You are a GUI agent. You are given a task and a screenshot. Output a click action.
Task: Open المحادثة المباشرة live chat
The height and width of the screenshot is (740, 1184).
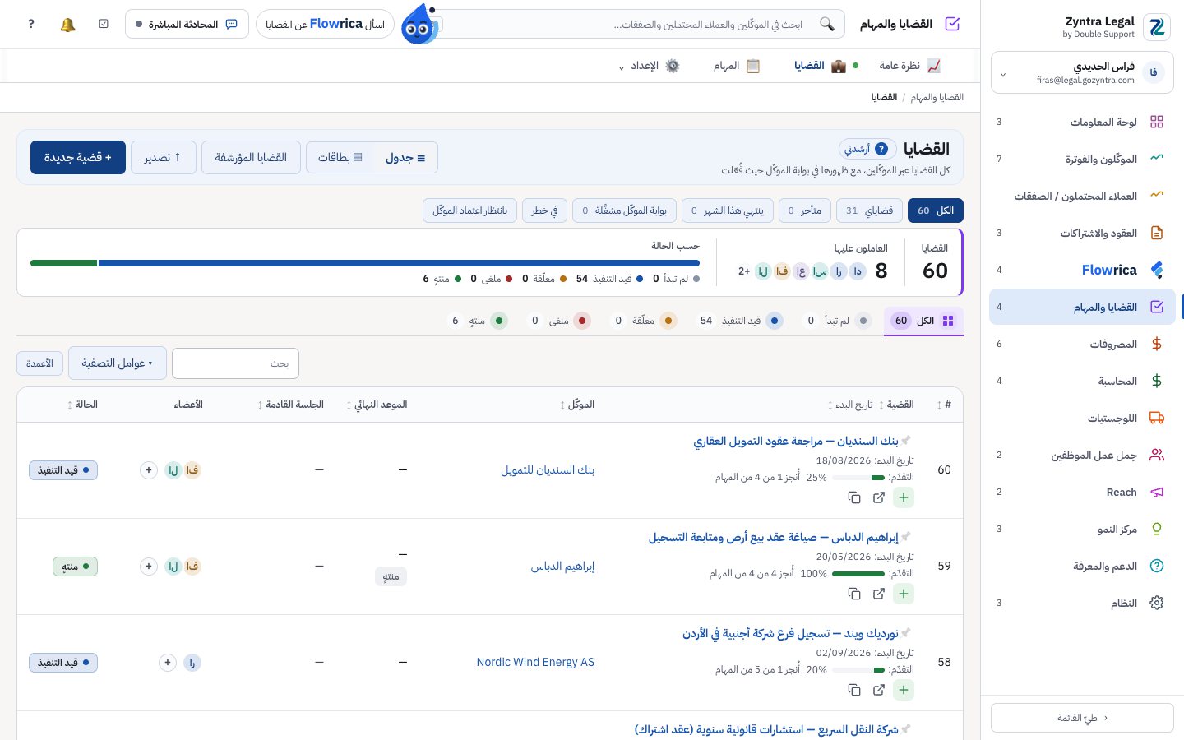click(x=187, y=25)
